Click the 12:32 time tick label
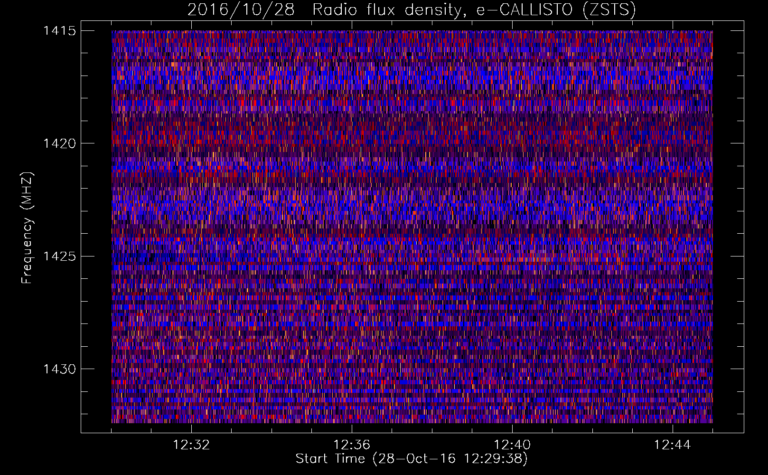Viewport: 768px width, 475px height. click(x=191, y=445)
